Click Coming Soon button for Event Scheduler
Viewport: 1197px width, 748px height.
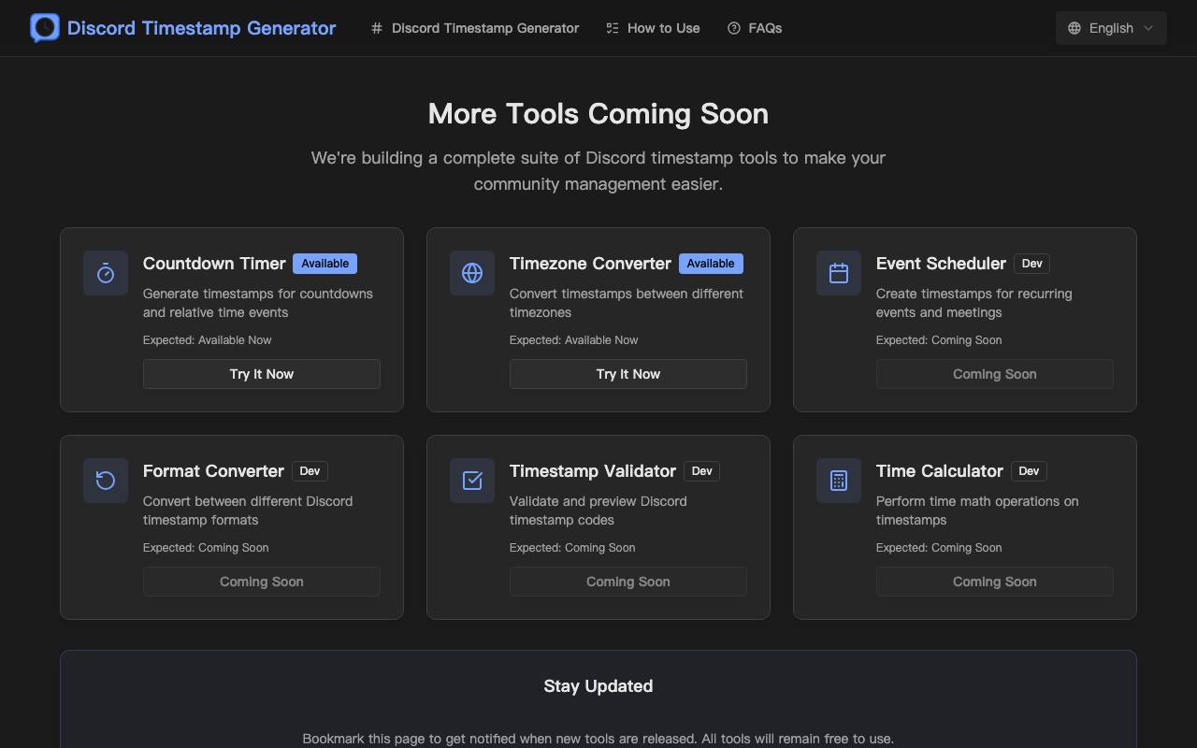(x=995, y=374)
